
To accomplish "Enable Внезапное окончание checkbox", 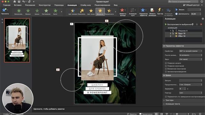I will (166, 69).
